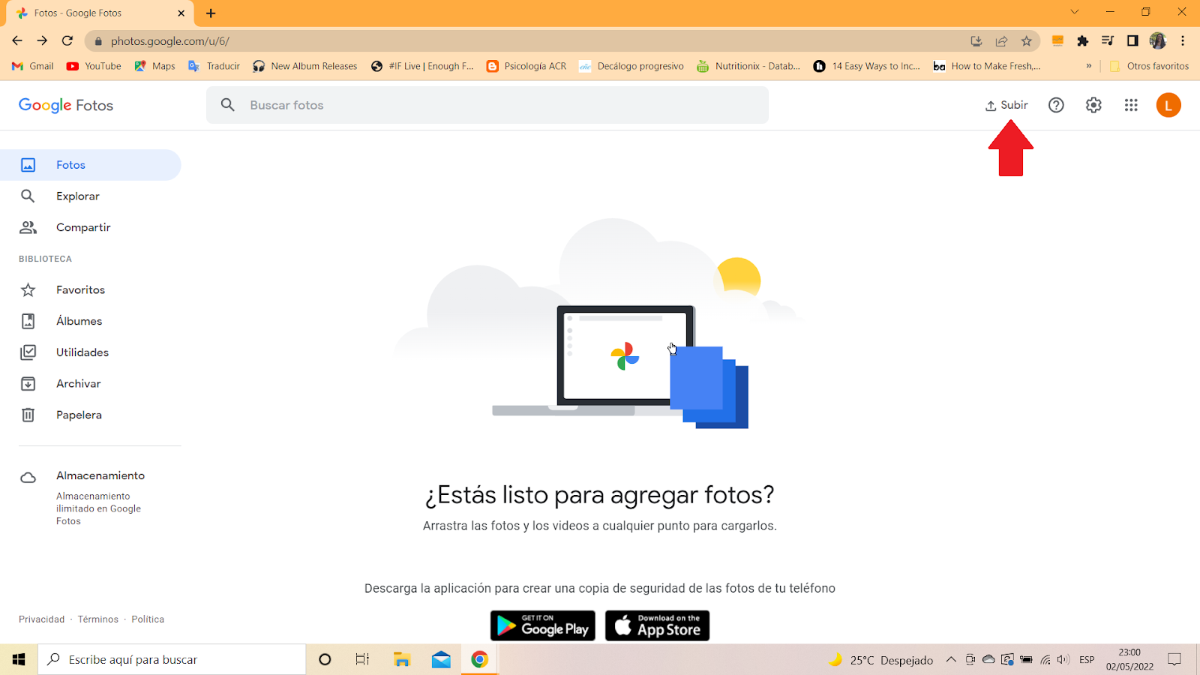Viewport: 1200px width, 675px height.
Task: Expand hidden system tray icons
Action: [950, 658]
